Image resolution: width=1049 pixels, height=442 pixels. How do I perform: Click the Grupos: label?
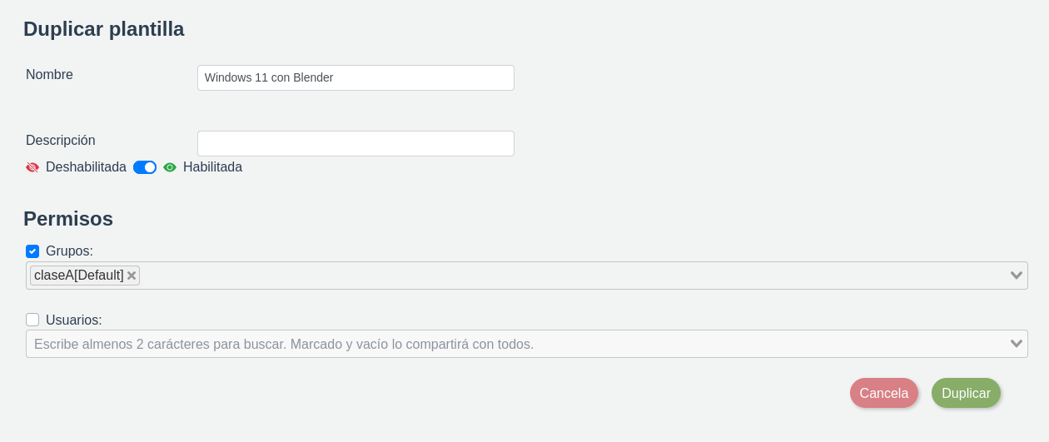click(69, 251)
